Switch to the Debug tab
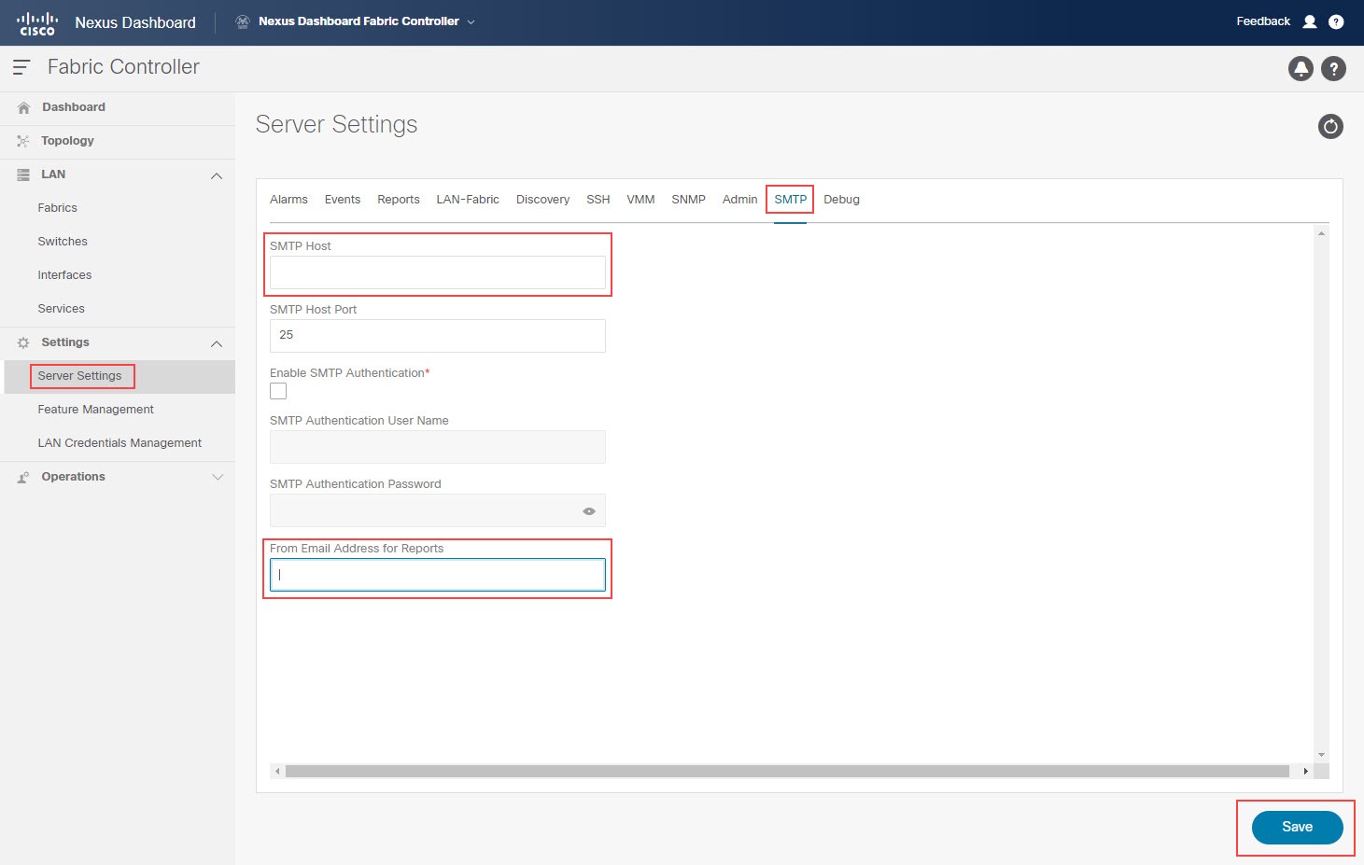Viewport: 1364px width, 865px height. 841,200
